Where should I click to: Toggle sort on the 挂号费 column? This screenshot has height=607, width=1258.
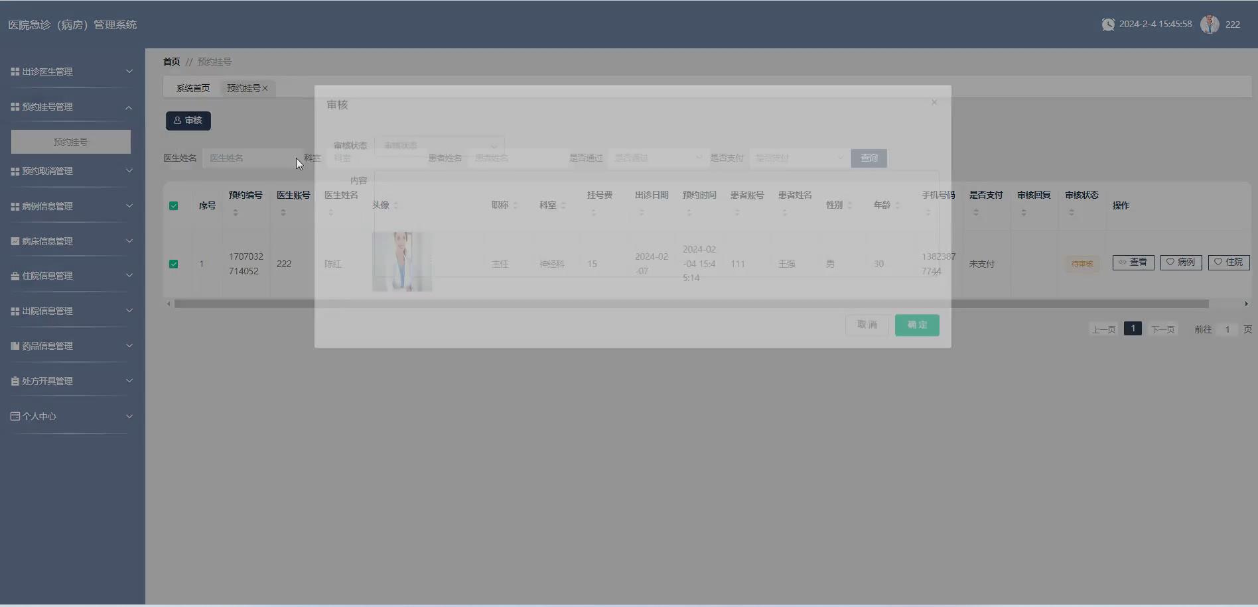pyautogui.click(x=594, y=211)
